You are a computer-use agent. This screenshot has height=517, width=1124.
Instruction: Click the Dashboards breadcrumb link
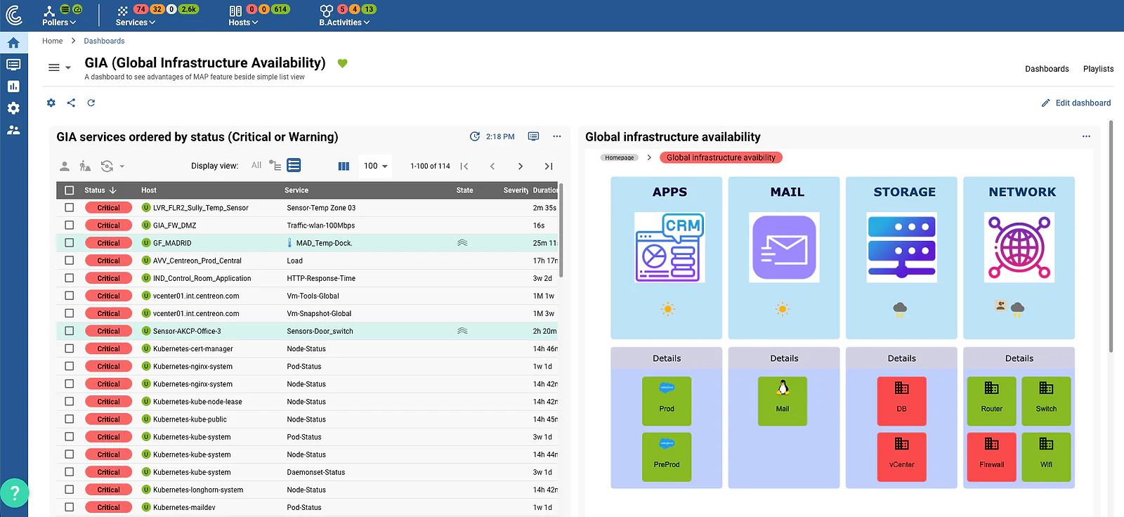point(104,41)
